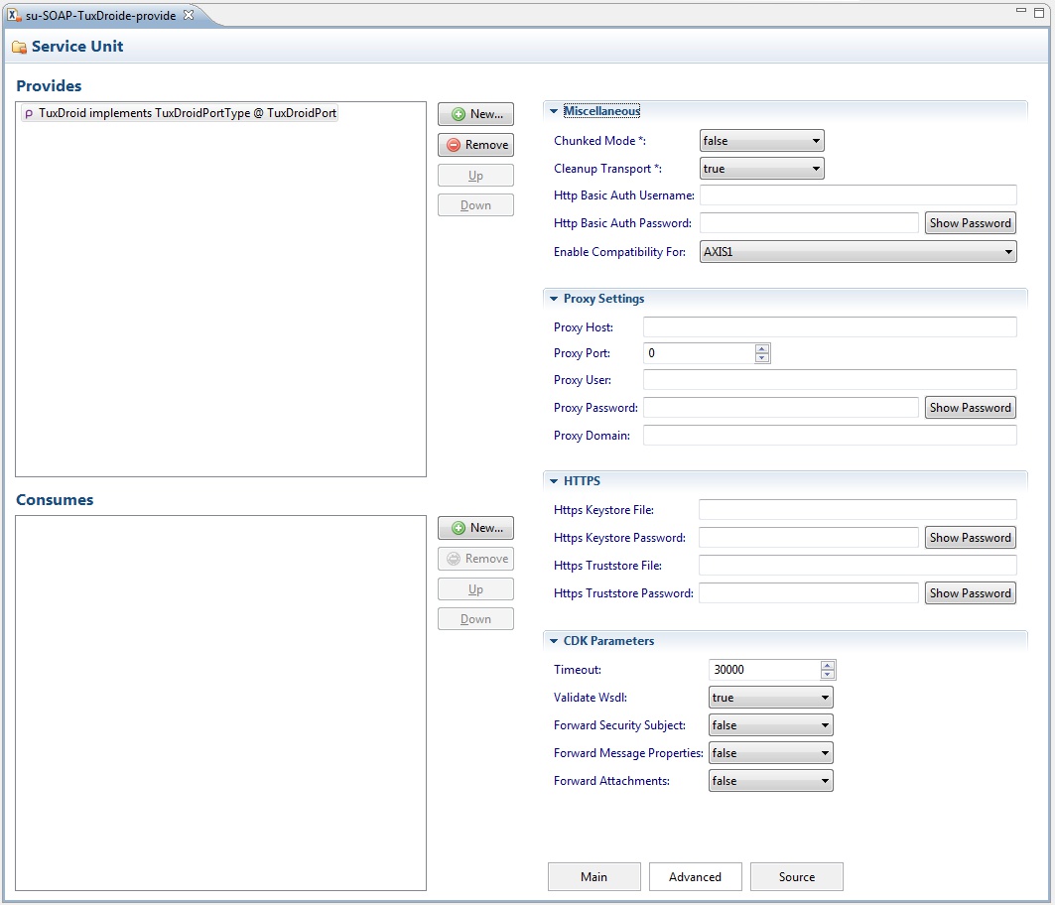Switch to the Main tab

[x=593, y=876]
